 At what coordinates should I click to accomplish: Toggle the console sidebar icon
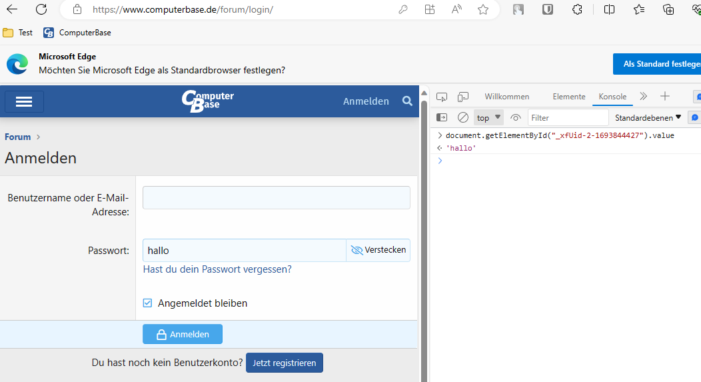tap(442, 117)
